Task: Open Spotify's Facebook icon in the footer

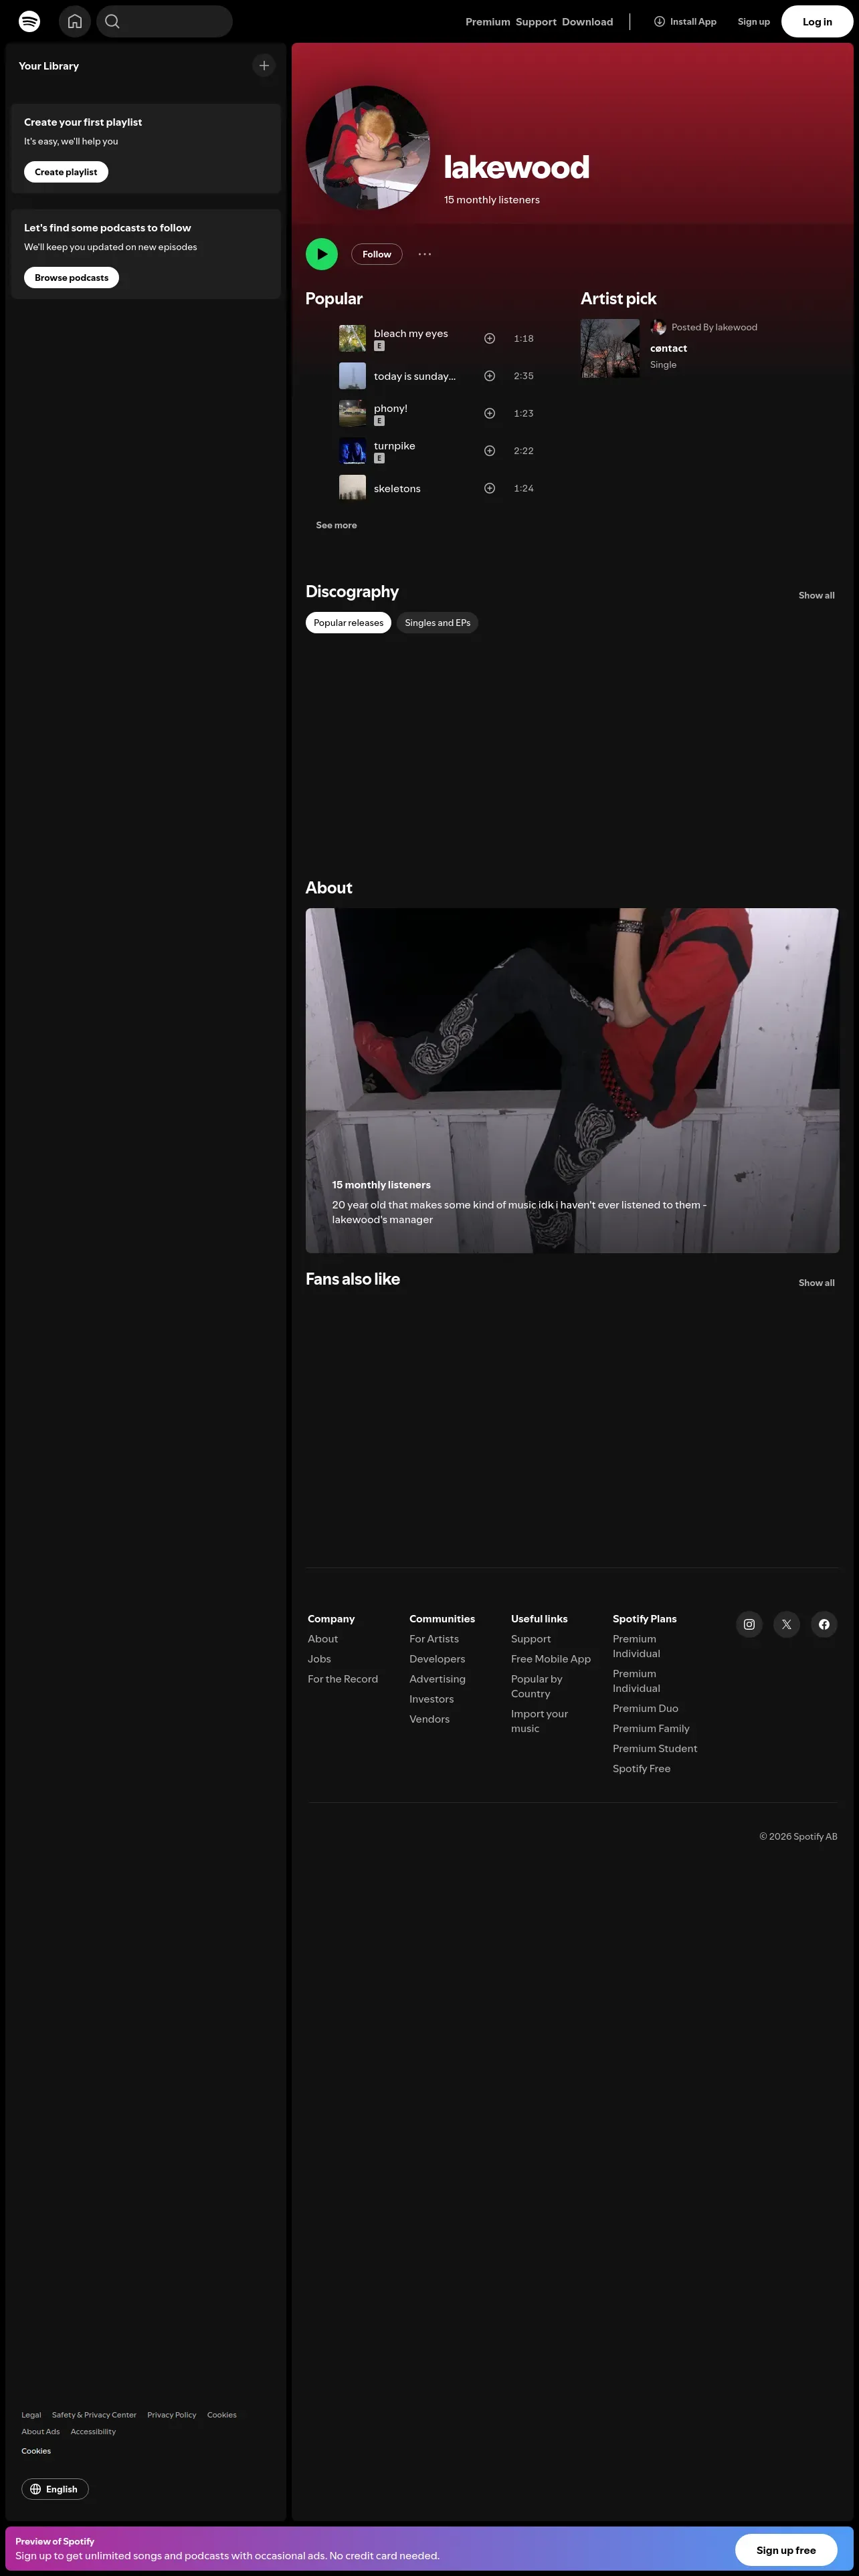Action: [x=824, y=1624]
